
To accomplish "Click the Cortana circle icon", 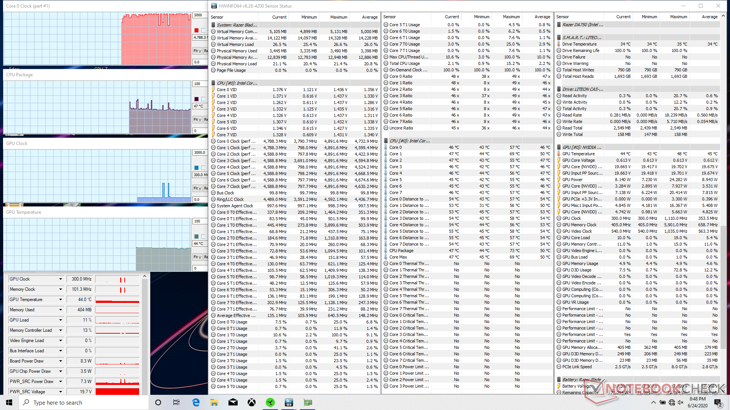I will pyautogui.click(x=158, y=402).
